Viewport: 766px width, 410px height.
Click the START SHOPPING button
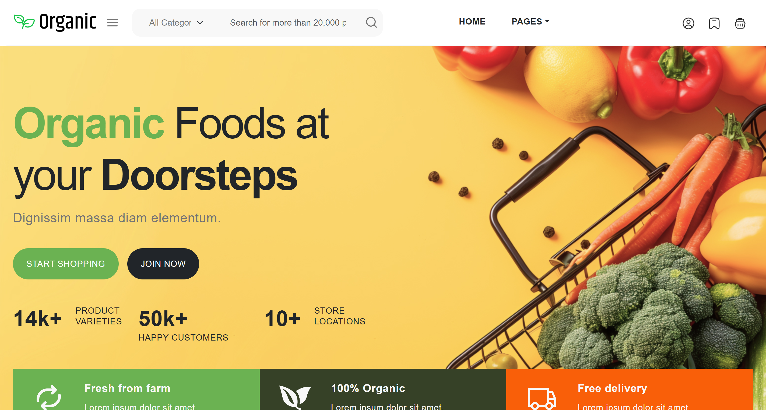(66, 264)
